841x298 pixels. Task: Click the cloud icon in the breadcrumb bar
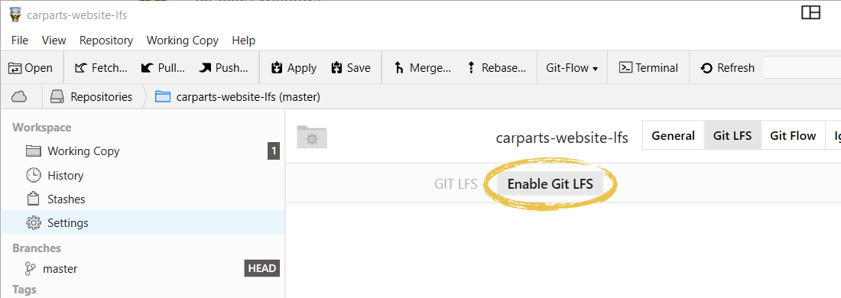pyautogui.click(x=19, y=97)
